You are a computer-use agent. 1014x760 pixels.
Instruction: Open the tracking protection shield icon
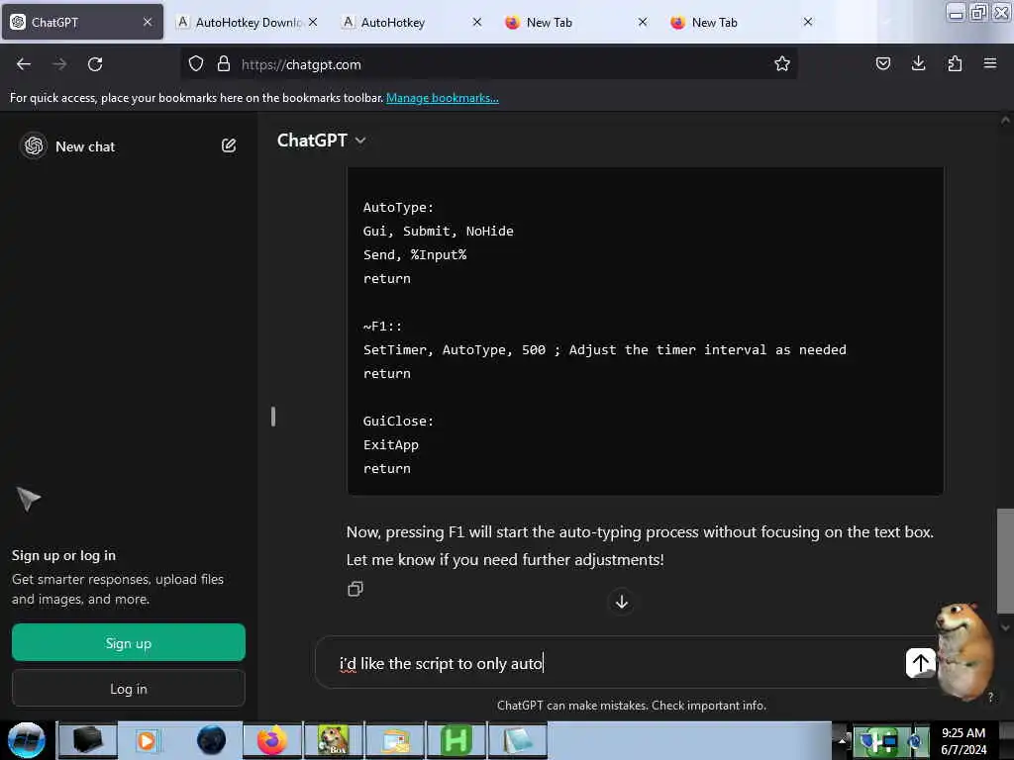click(196, 64)
